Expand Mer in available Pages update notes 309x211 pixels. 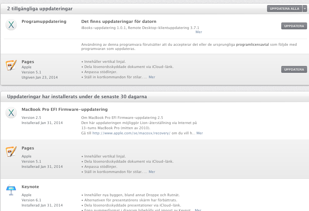(x=152, y=77)
